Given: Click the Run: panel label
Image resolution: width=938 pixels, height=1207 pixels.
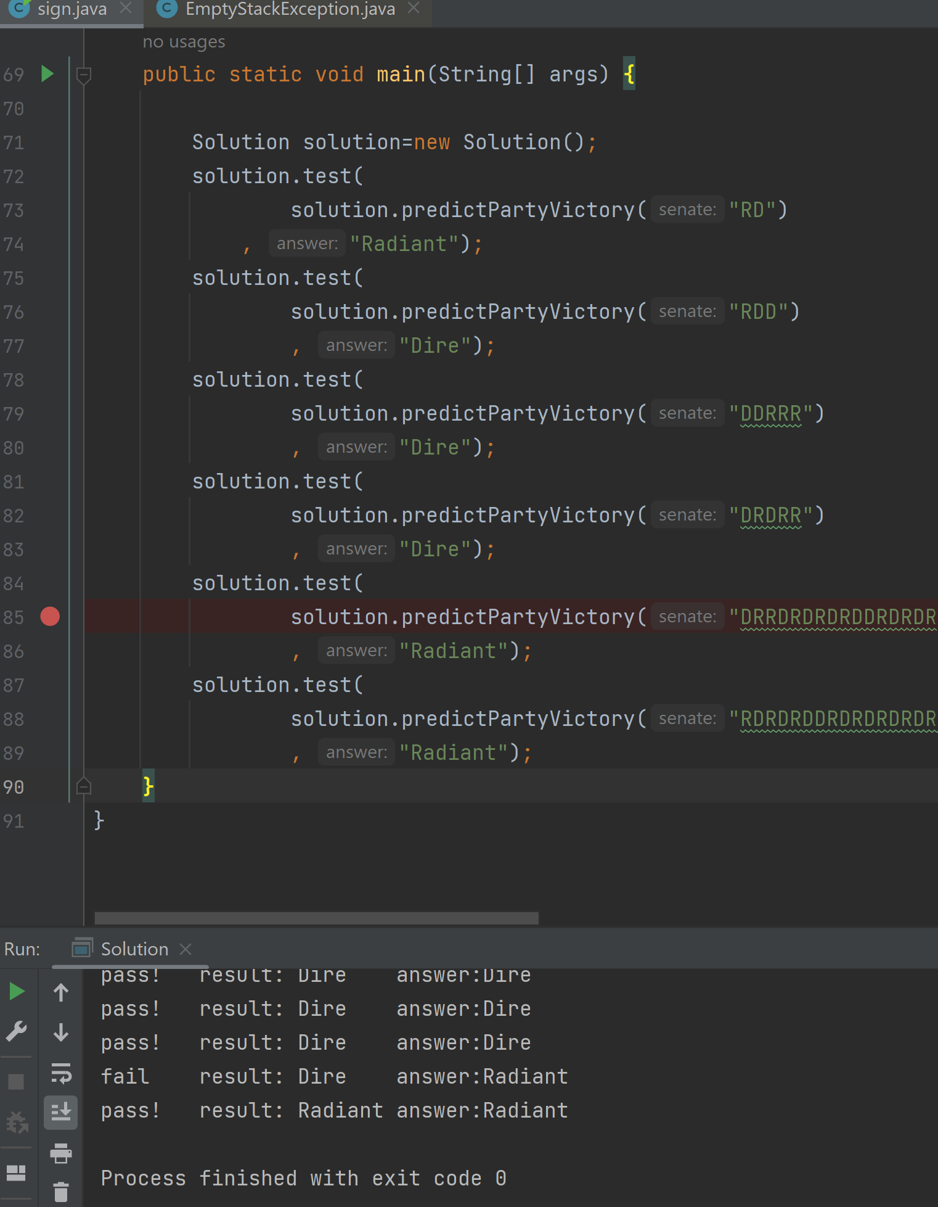Looking at the screenshot, I should pos(22,949).
